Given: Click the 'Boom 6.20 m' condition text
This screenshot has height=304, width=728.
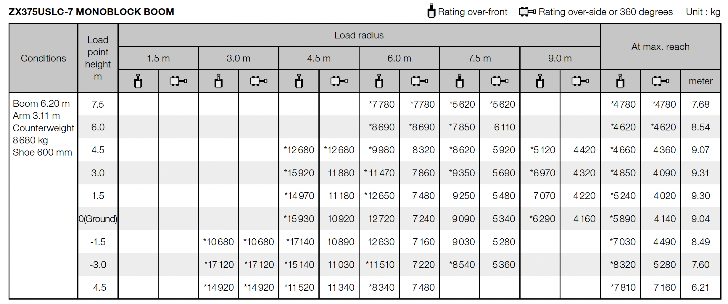Looking at the screenshot, I should 41,104.
